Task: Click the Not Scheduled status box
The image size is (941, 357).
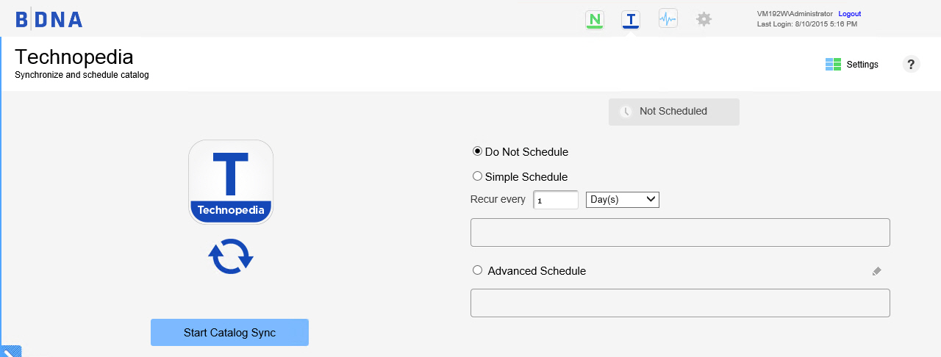Action: (x=673, y=112)
